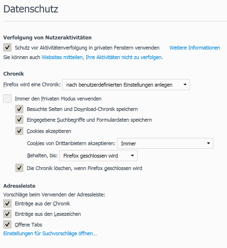Click the Chronik dropdown arrow
227x248 pixels.
[x=185, y=85]
